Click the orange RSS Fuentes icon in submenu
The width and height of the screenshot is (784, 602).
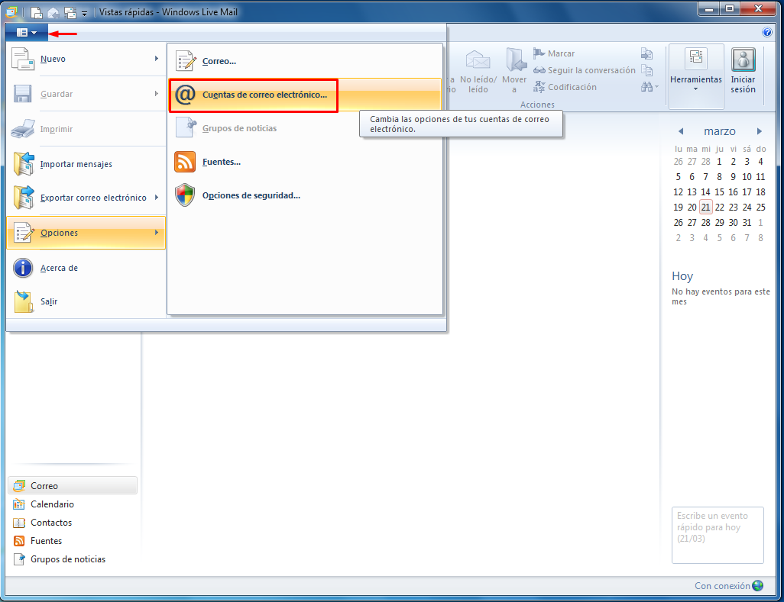185,162
